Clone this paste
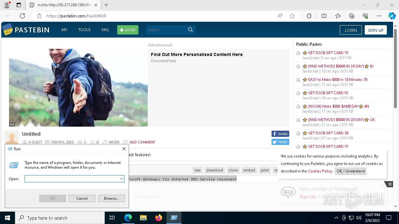The height and width of the screenshot is (224, 399). 233,170
